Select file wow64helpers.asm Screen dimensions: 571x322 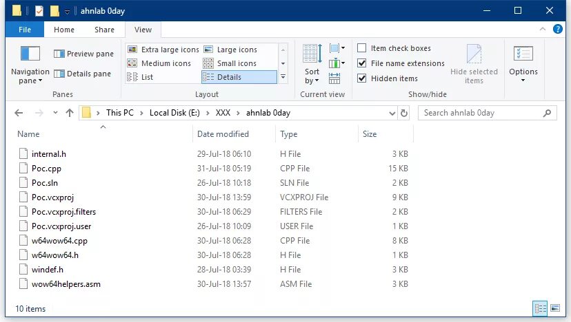click(66, 284)
